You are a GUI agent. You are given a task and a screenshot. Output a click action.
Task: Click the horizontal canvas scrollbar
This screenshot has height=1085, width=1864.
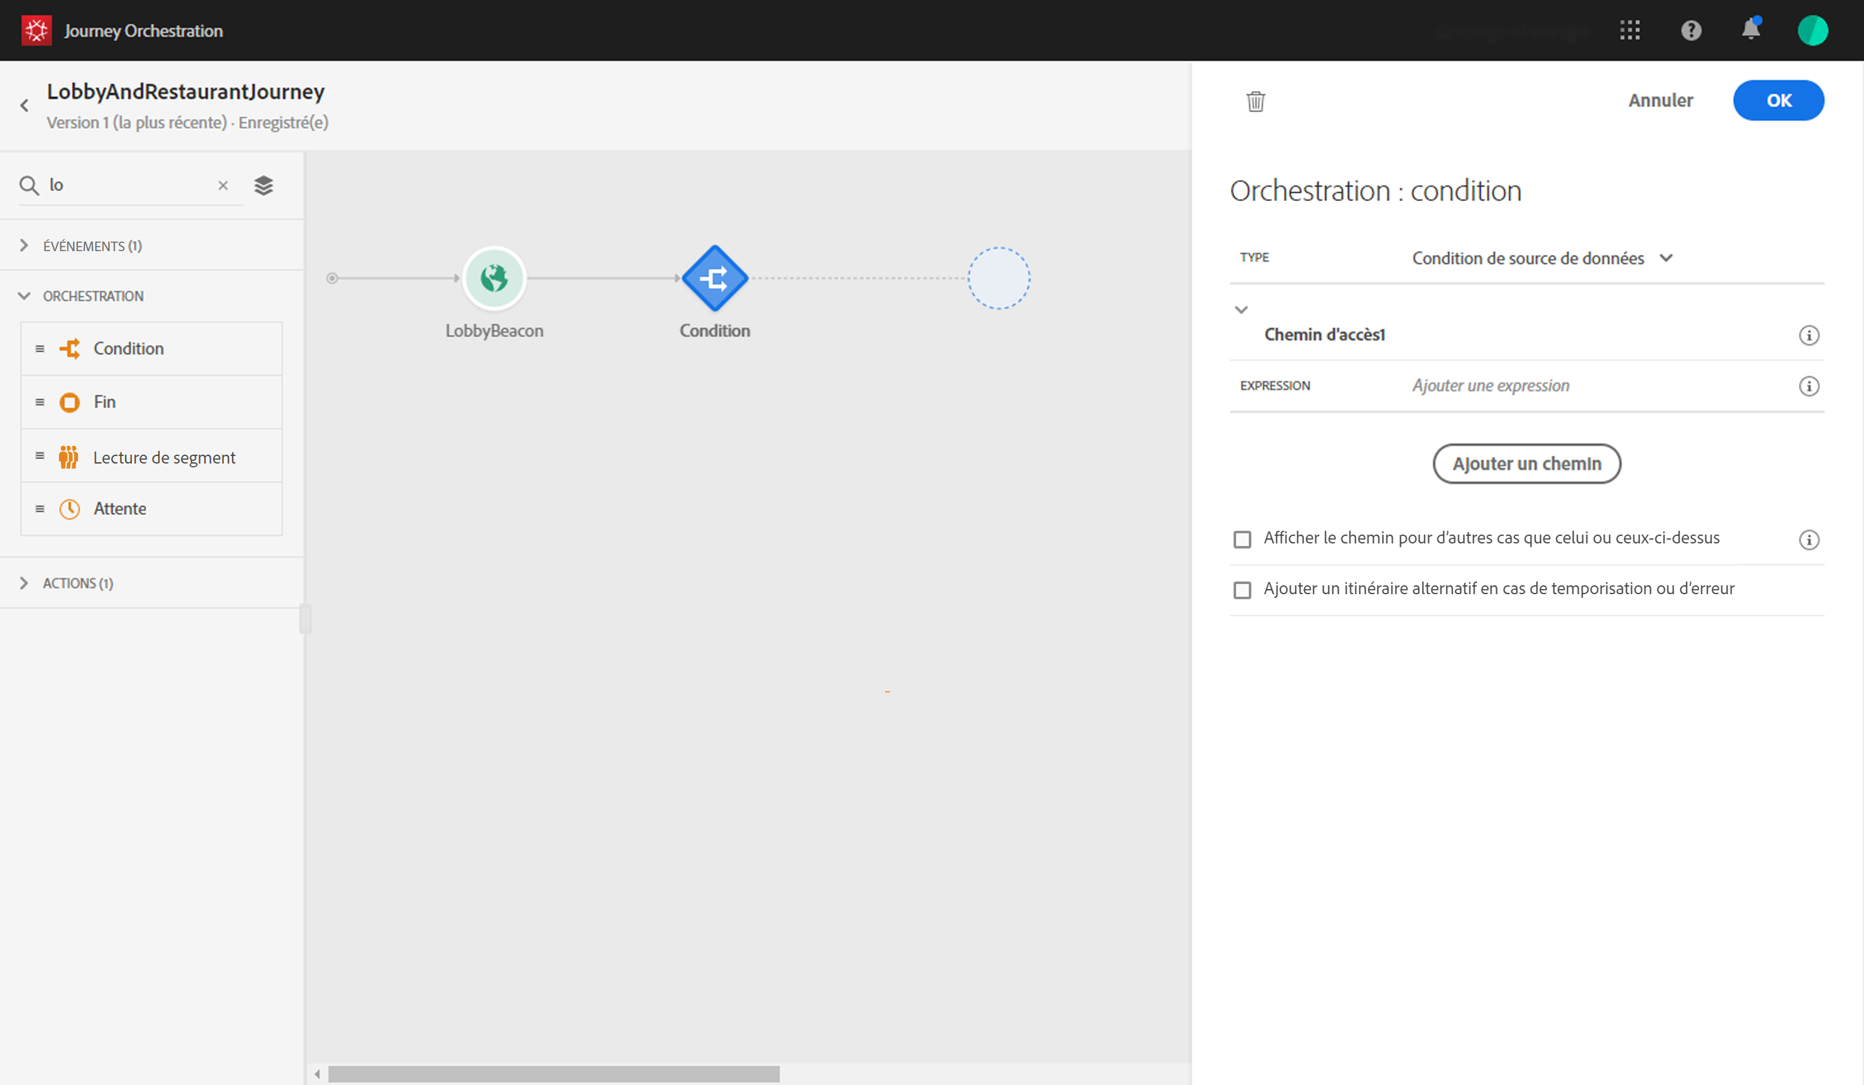(553, 1073)
